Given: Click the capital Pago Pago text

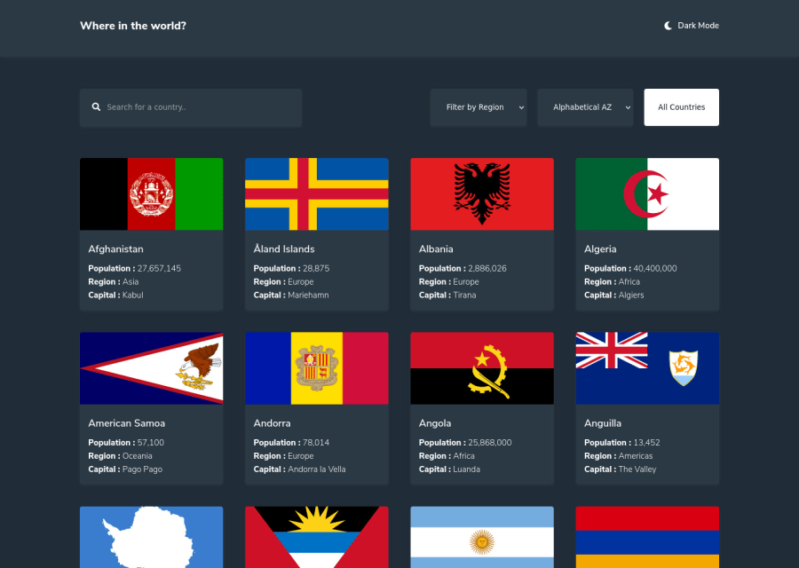Looking at the screenshot, I should tap(142, 469).
